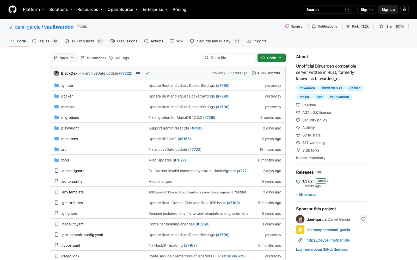417x260 pixels.
Task: Click the Sign up button
Action: [388, 9]
